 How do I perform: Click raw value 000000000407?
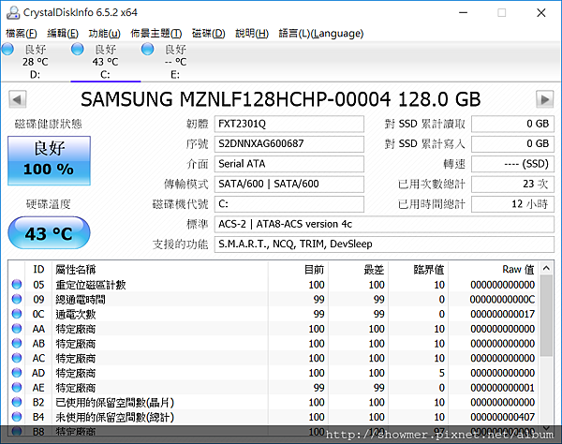(x=502, y=417)
